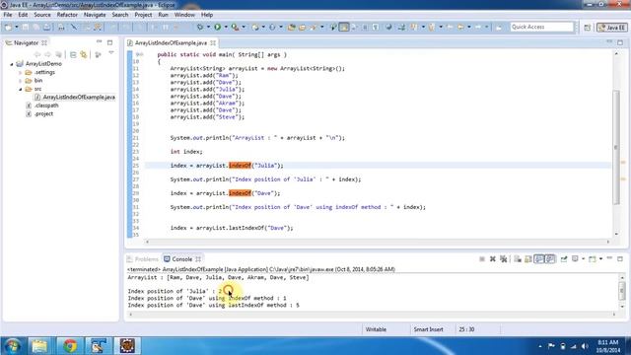Viewport: 631px width, 355px height.
Task: Open the Source menu
Action: click(x=42, y=15)
